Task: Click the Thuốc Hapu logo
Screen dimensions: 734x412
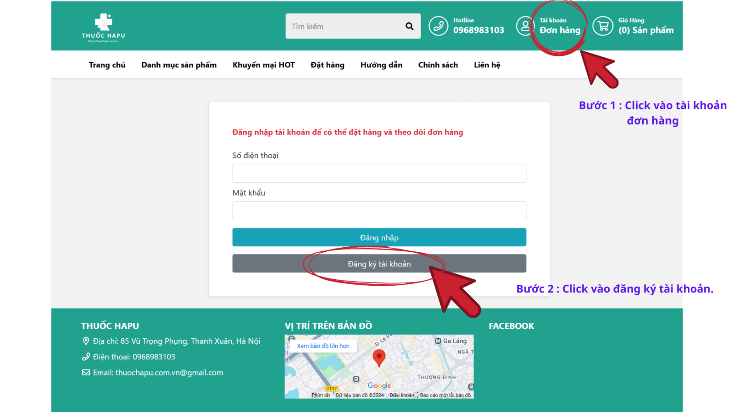Action: point(103,27)
